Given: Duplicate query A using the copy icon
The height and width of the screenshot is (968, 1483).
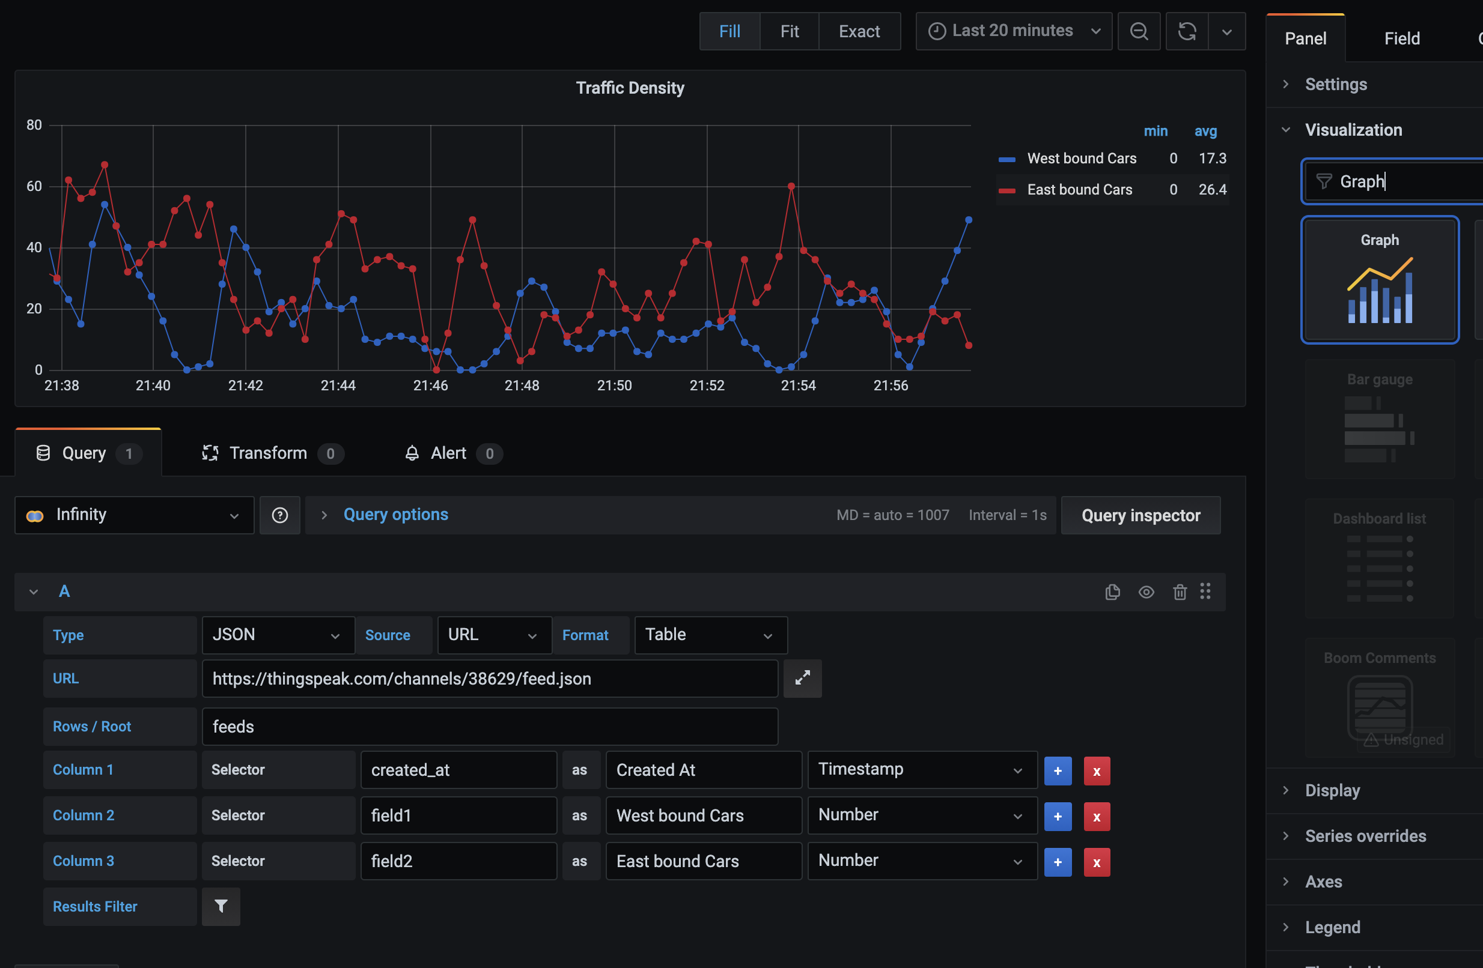Looking at the screenshot, I should click(1113, 591).
